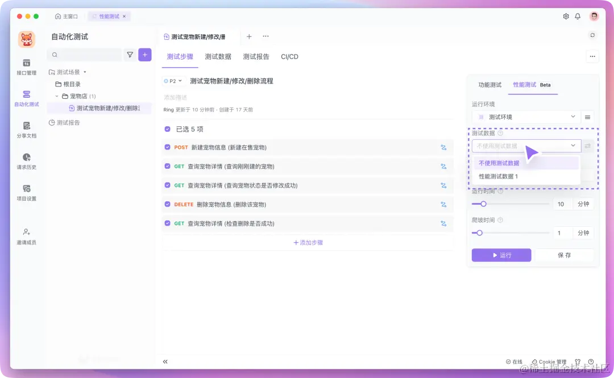Adjust the 运行时间 slider handle
This screenshot has height=378, width=614.
[484, 203]
